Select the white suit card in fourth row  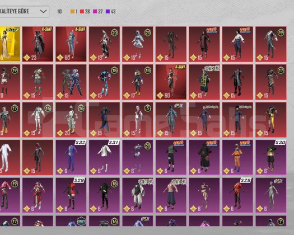coord(10,158)
